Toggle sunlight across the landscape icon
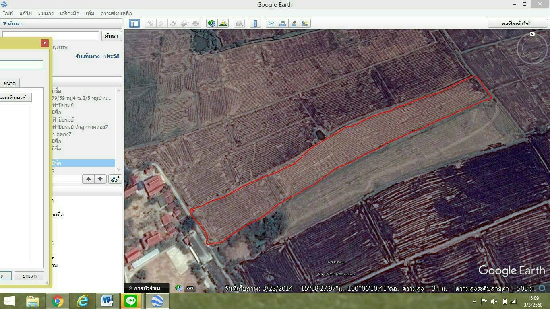The height and width of the screenshot is (309, 550). tap(223, 23)
